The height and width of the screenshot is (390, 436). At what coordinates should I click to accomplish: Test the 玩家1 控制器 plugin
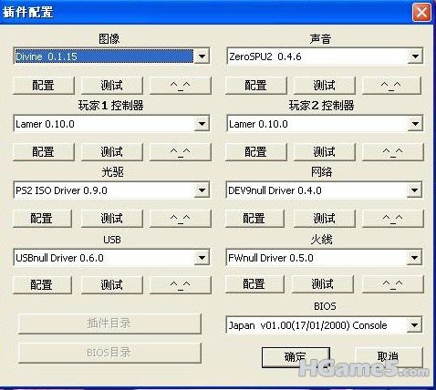[x=112, y=151]
